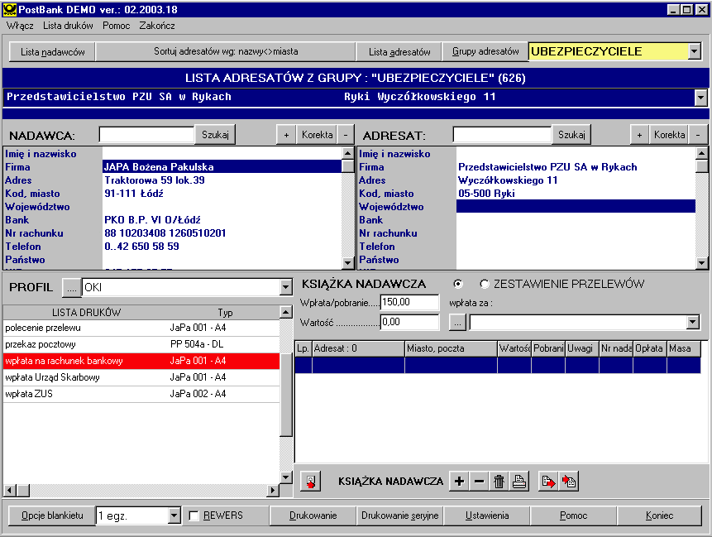Click 'Sortuj adresatów wg: nazwy<>miasta' button
The height and width of the screenshot is (537, 712).
click(226, 52)
